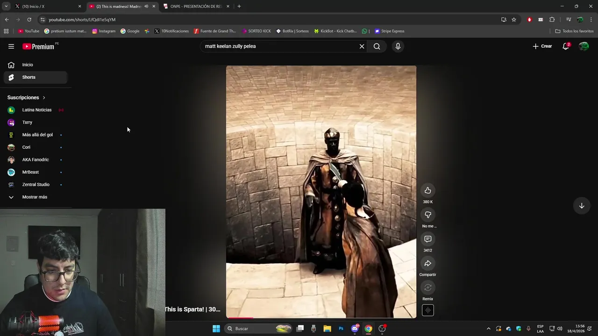The height and width of the screenshot is (336, 598).
Task: Click the YouTube Premium logo
Action: coord(39,46)
